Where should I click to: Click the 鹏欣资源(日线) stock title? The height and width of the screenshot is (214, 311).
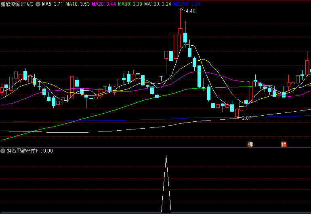pos(17,4)
